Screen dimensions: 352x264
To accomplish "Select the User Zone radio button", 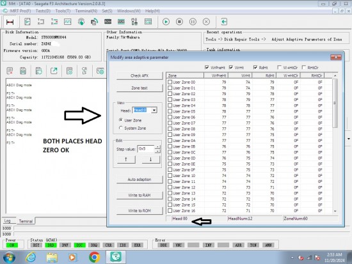I will 121,120.
